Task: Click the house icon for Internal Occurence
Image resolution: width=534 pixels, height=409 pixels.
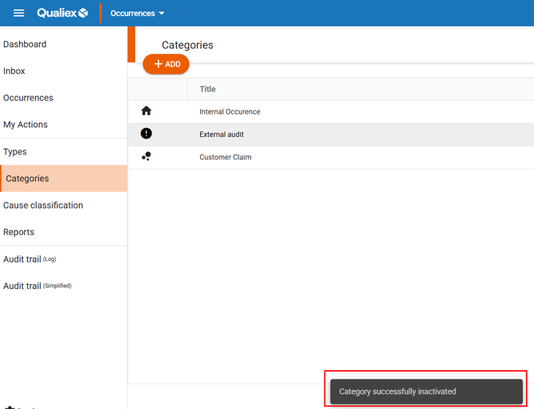Action: pos(146,111)
